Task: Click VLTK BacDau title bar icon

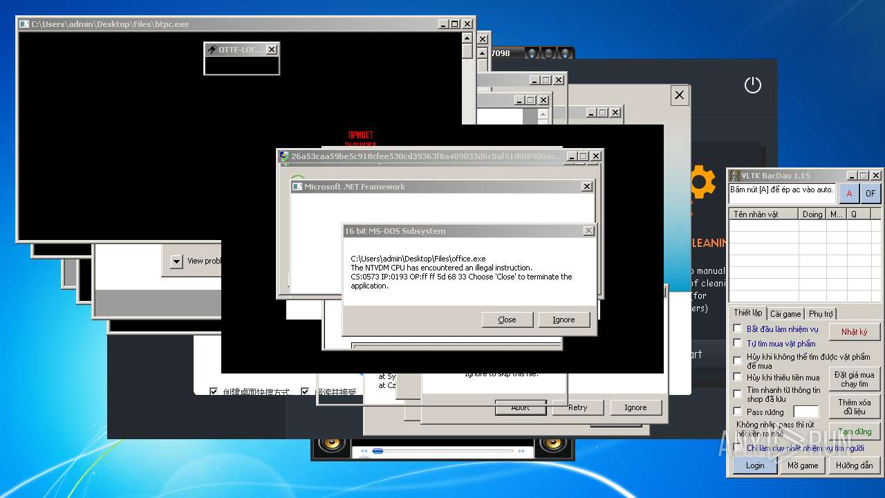Action: coord(736,176)
